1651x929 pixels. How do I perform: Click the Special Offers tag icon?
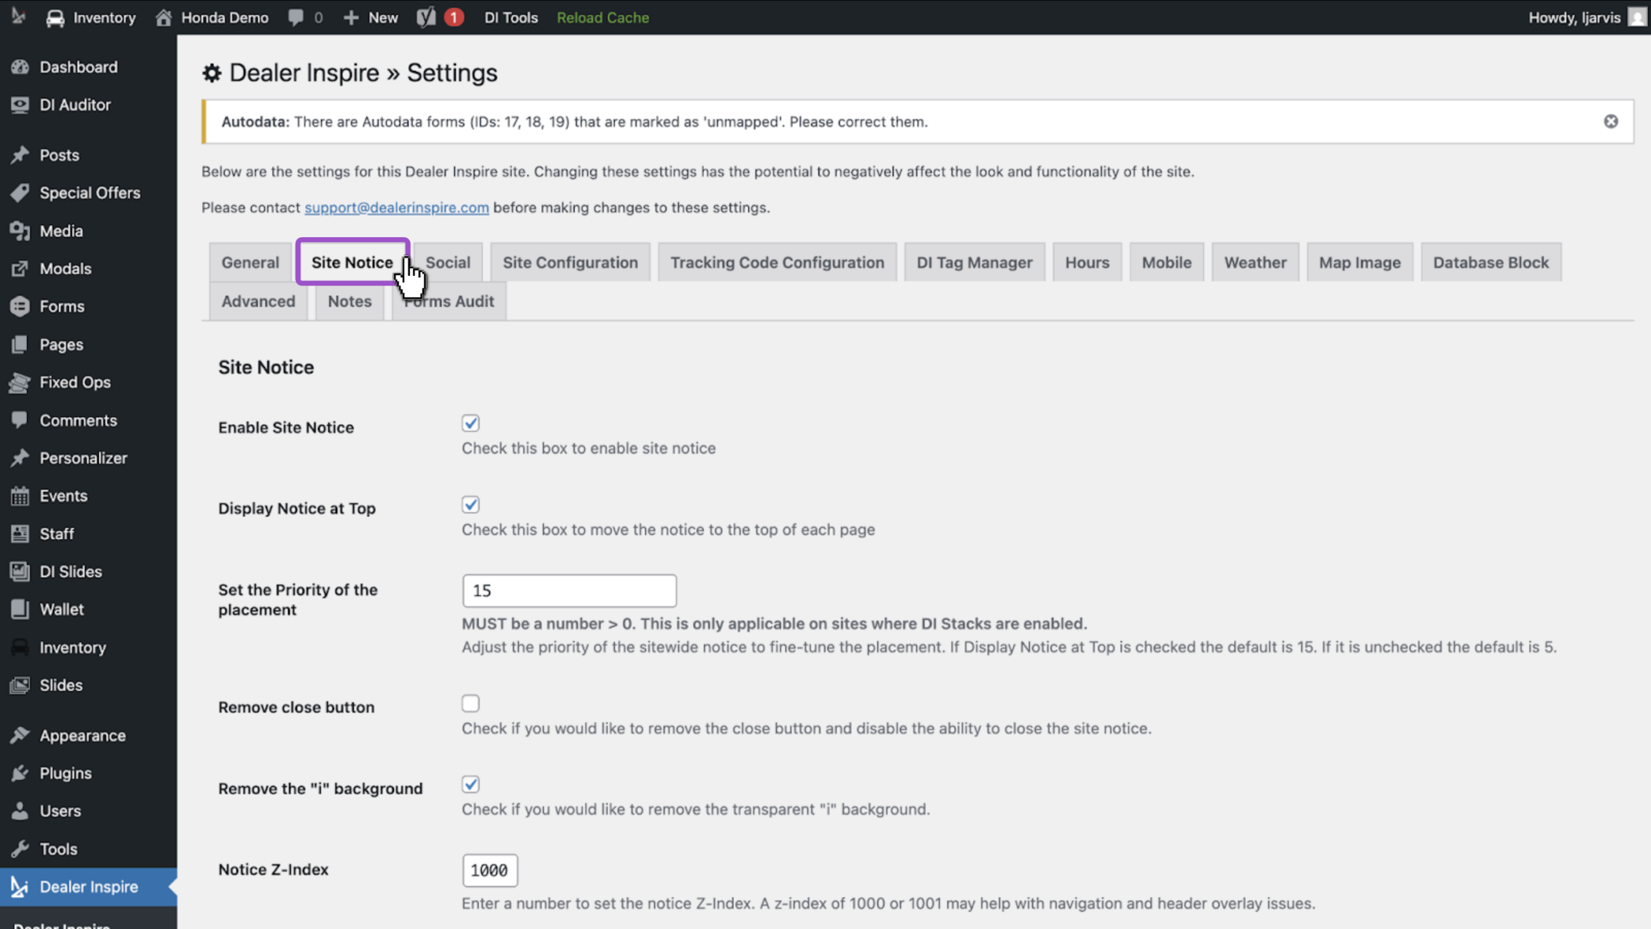pos(20,193)
